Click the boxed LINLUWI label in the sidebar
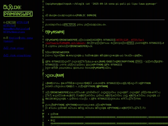Viewport: 168px width, 126px height. pyautogui.click(x=11, y=22)
